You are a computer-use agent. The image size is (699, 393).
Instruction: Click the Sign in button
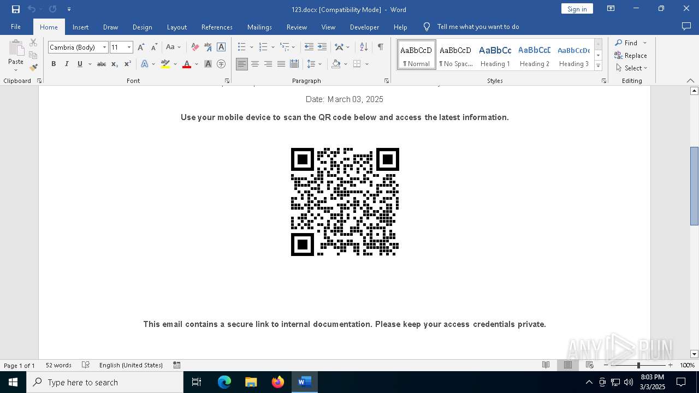(577, 9)
